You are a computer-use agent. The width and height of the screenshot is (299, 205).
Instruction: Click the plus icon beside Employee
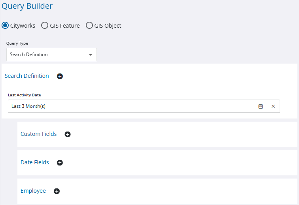point(57,191)
